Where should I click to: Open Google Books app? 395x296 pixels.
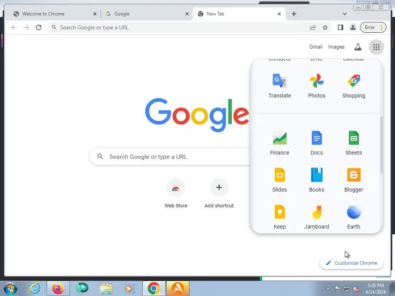coord(317,180)
